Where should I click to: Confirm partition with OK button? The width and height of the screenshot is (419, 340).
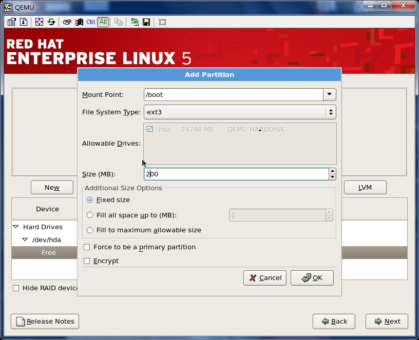312,278
